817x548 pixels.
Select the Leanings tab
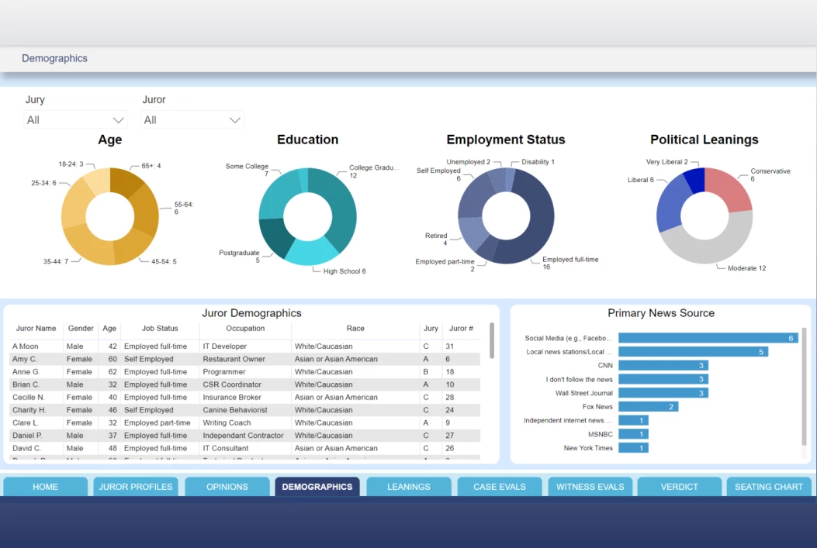[x=408, y=487]
